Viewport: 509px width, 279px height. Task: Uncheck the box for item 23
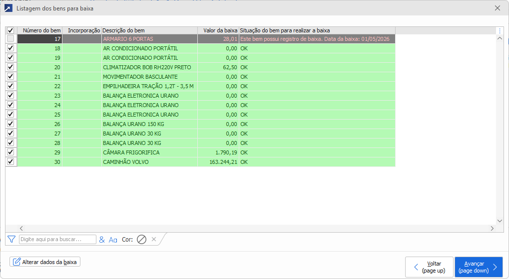pos(10,95)
